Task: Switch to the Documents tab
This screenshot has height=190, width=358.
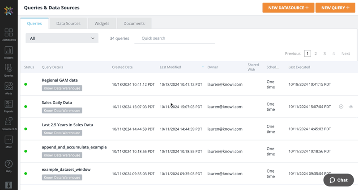Action: [134, 24]
